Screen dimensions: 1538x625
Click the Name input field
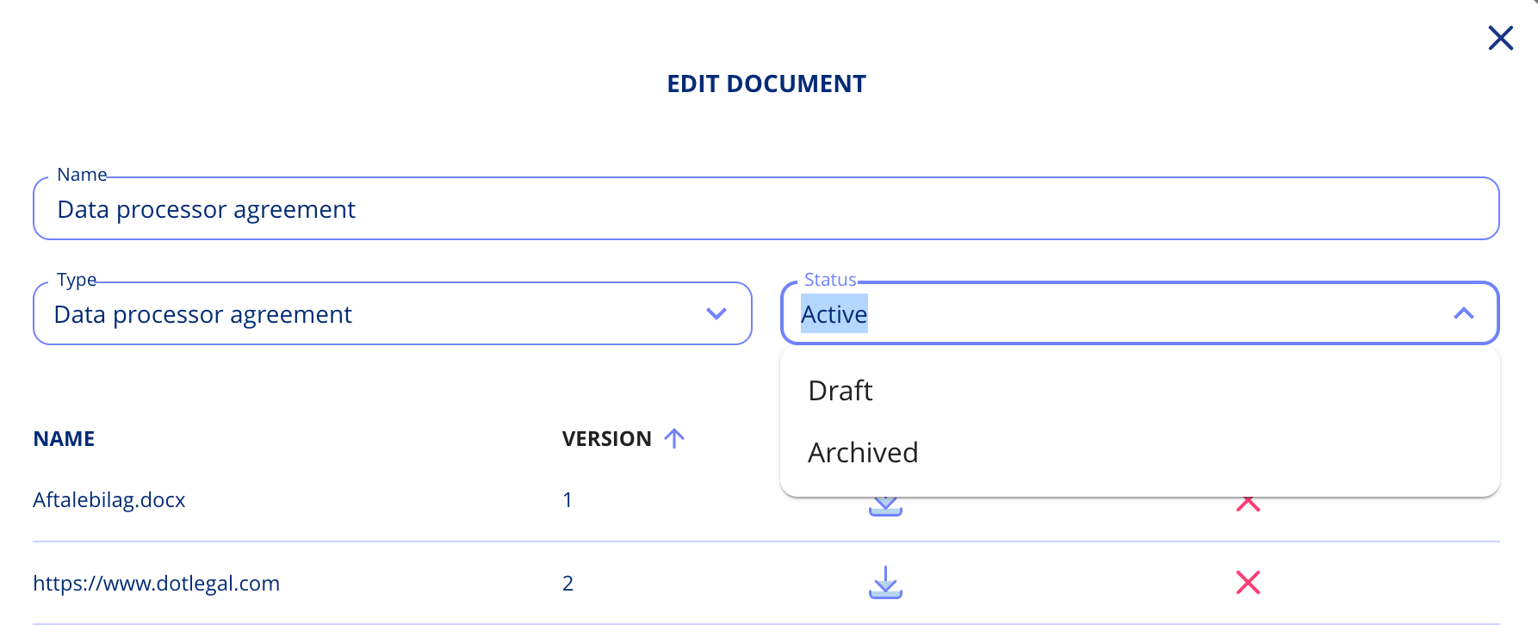pyautogui.click(x=766, y=208)
